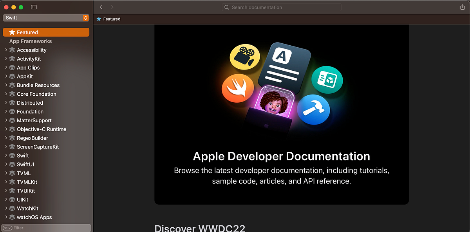The image size is (470, 232).
Task: Expand the WatchKit disclosure triangle
Action: [x=5, y=208]
